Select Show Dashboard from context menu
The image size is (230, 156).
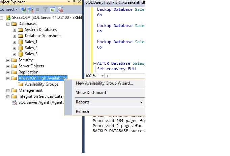pos(91,93)
